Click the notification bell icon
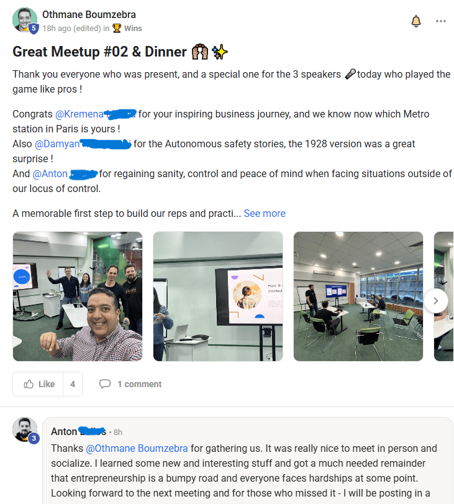Screen dimensions: 454x504 415,21
